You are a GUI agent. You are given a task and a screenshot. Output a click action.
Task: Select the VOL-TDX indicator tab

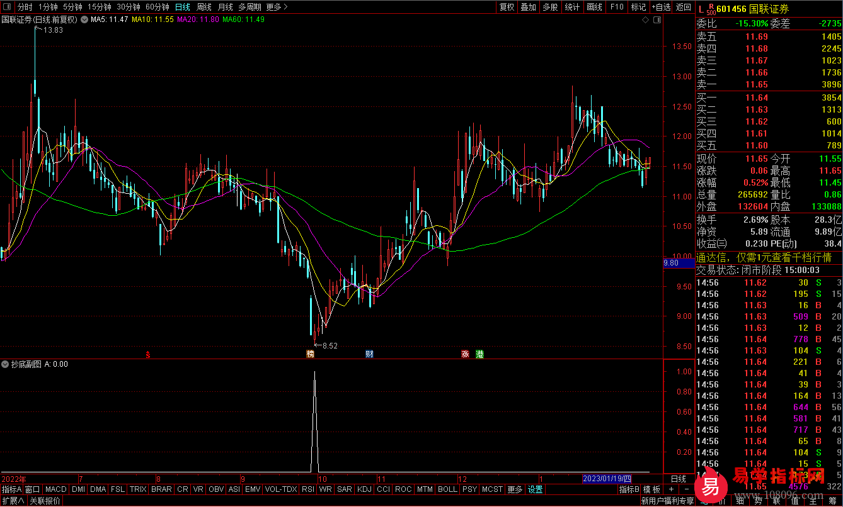point(280,489)
